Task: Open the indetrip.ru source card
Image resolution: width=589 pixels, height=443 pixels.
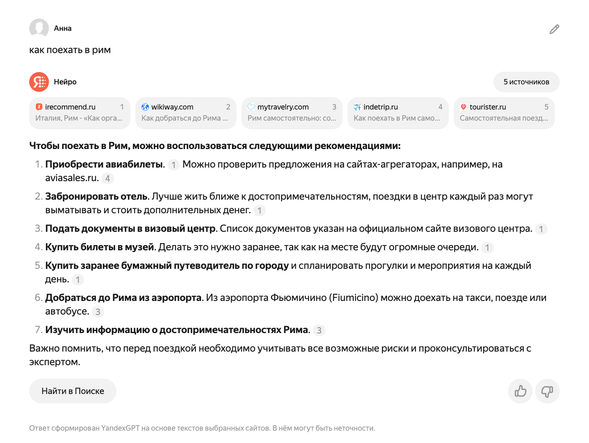Action: click(398, 113)
